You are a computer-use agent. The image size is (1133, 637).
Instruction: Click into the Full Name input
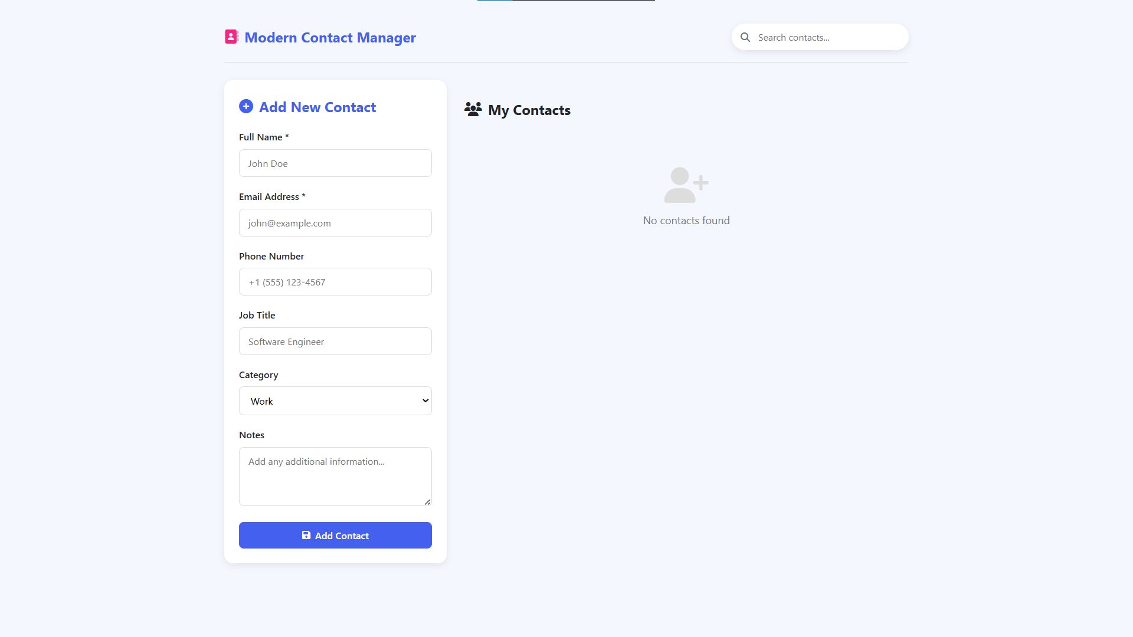pos(335,163)
